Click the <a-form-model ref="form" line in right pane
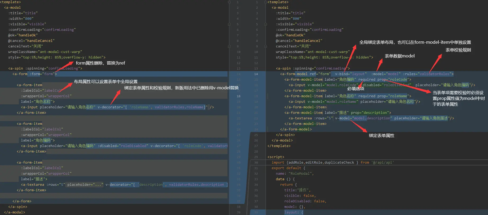The height and width of the screenshot is (215, 488). (367, 74)
